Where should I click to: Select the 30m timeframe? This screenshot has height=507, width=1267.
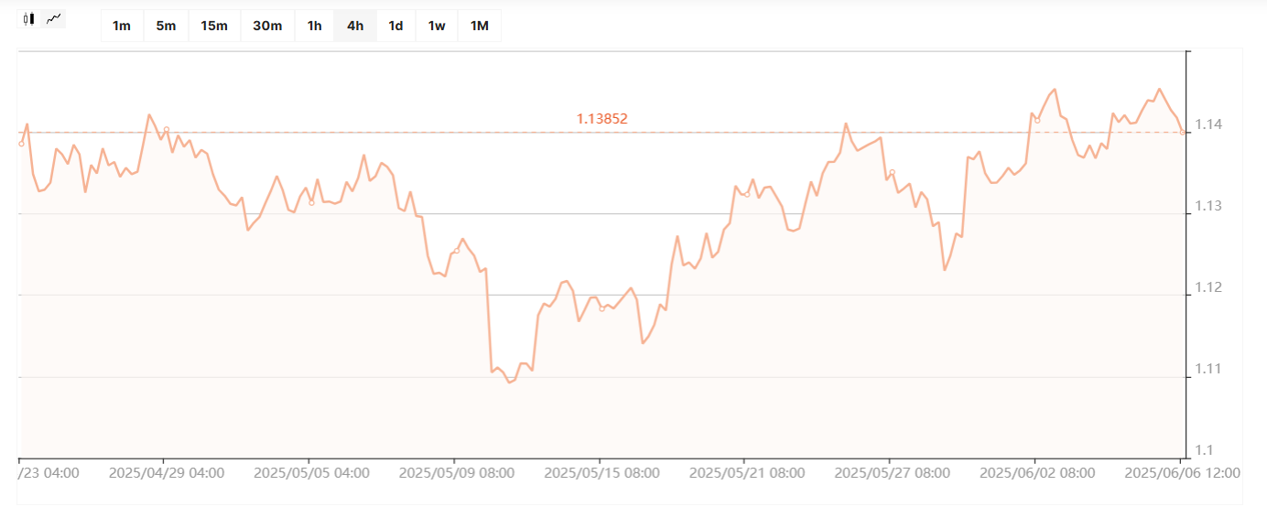point(267,26)
